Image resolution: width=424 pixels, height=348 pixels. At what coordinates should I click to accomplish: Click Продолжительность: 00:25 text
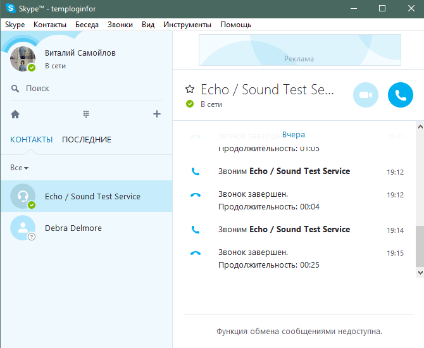[x=269, y=264]
